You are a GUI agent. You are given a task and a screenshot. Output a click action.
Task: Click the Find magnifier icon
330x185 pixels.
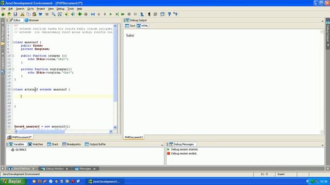click(54, 14)
